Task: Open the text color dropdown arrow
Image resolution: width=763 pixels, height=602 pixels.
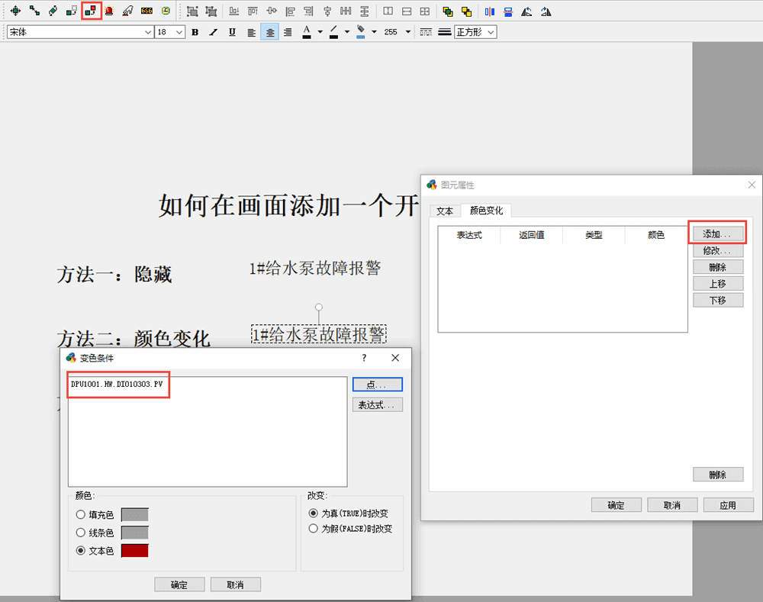Action: click(x=320, y=32)
